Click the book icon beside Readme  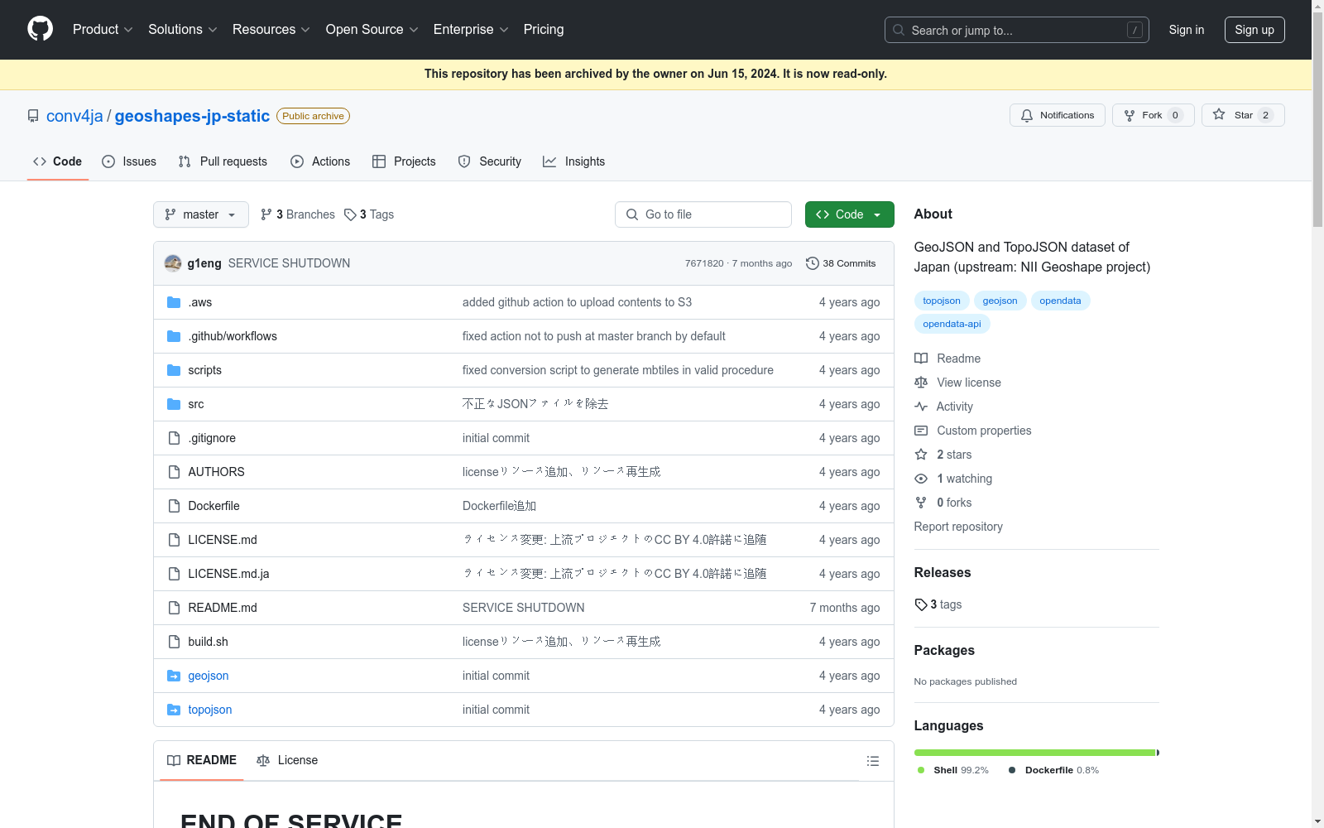[921, 359]
